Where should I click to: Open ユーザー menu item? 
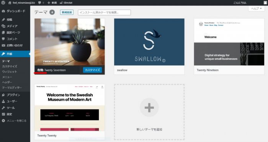[15, 101]
